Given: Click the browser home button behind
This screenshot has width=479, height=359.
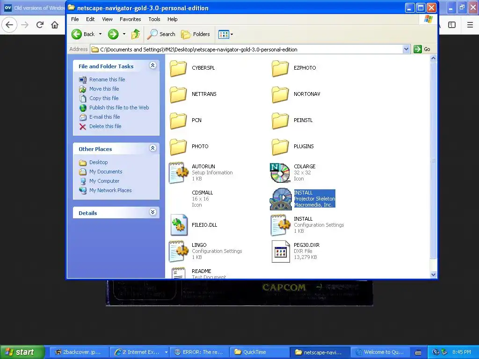Looking at the screenshot, I should (55, 25).
